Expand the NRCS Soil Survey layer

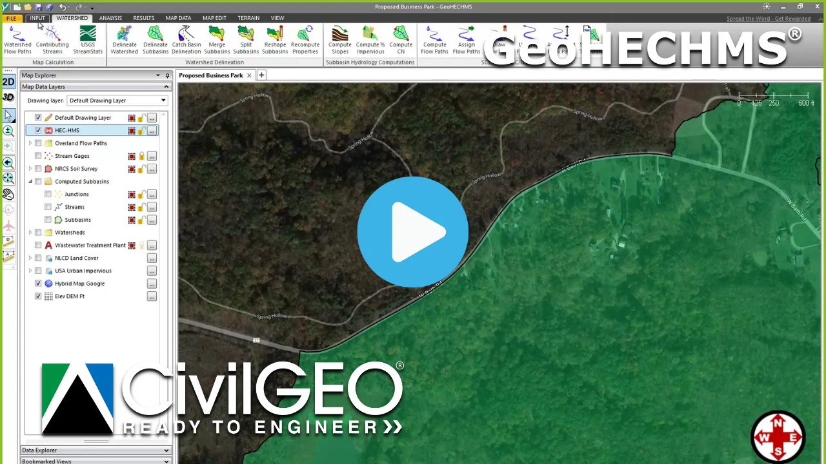click(x=30, y=168)
